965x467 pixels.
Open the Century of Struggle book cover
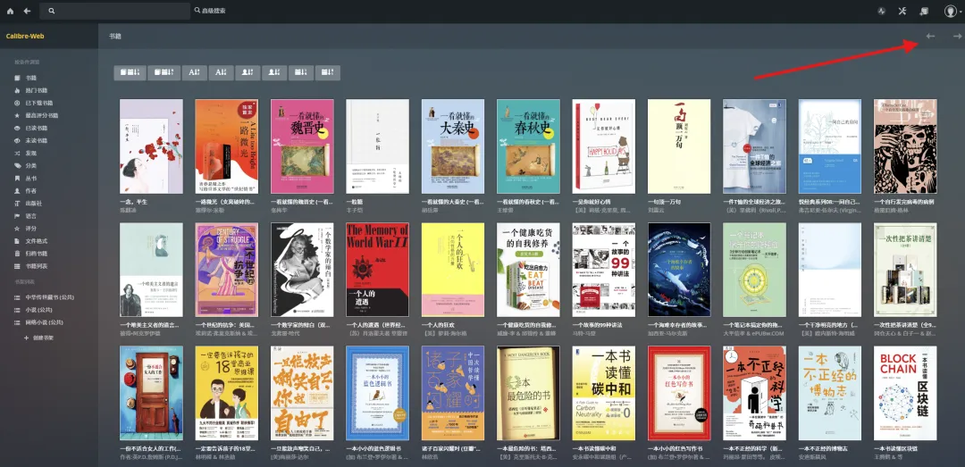226,270
